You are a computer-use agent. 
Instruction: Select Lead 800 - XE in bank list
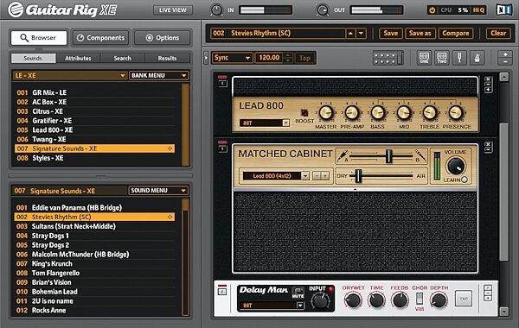(x=94, y=129)
